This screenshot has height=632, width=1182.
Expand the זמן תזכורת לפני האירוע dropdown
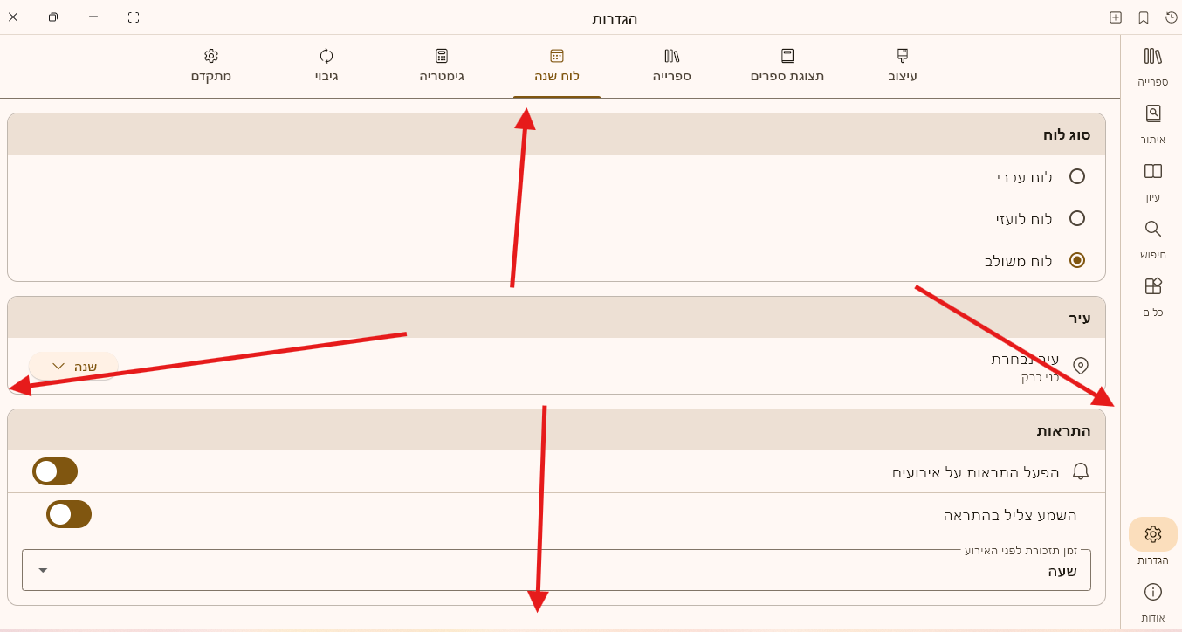click(x=43, y=570)
